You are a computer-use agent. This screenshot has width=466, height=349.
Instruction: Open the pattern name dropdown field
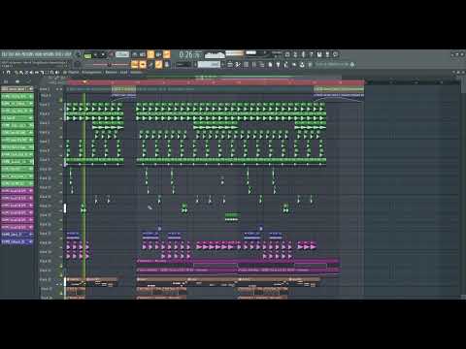pos(209,65)
